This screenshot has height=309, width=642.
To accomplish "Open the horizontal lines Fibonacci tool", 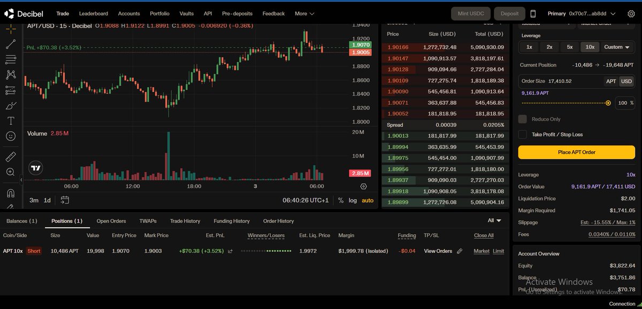I will click(x=10, y=59).
